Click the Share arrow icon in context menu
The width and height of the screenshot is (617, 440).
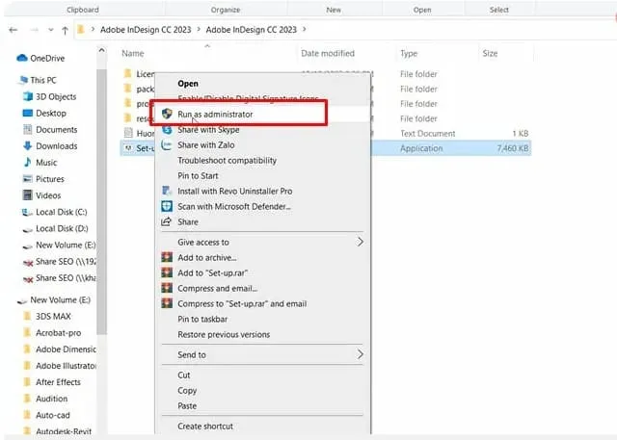pyautogui.click(x=167, y=221)
